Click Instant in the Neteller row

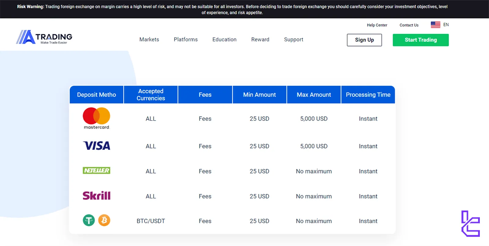[368, 171]
